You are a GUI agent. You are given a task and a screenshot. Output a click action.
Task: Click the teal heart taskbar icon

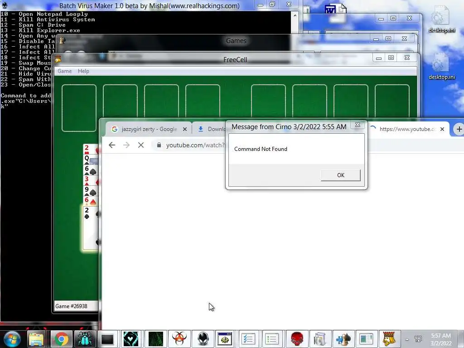(x=131, y=339)
